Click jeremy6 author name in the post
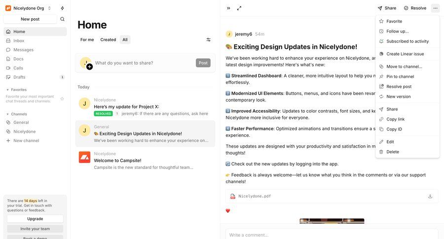The height and width of the screenshot is (239, 444). click(243, 34)
